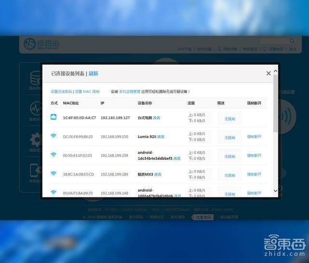The width and height of the screenshot is (309, 263).
Task: Click the 极路由 logo in the header
Action: pos(41,44)
